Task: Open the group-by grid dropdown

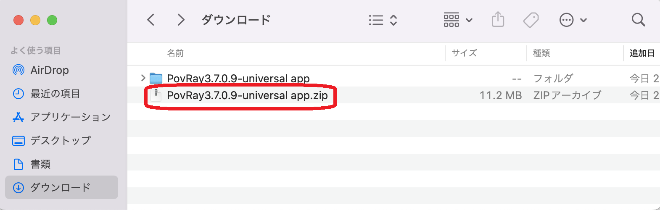Action: tap(458, 20)
